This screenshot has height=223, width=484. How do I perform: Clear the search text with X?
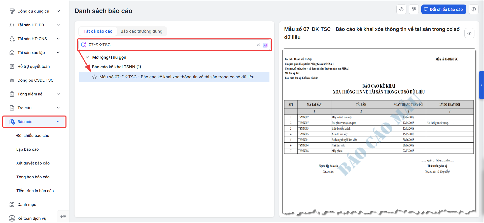coord(258,45)
